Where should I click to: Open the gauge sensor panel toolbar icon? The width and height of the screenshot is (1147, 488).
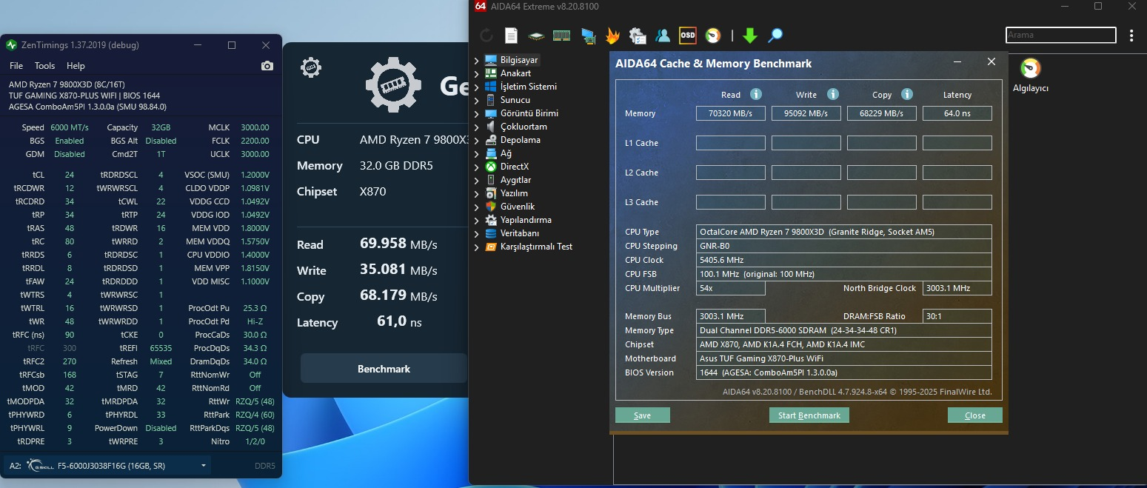[x=713, y=35]
